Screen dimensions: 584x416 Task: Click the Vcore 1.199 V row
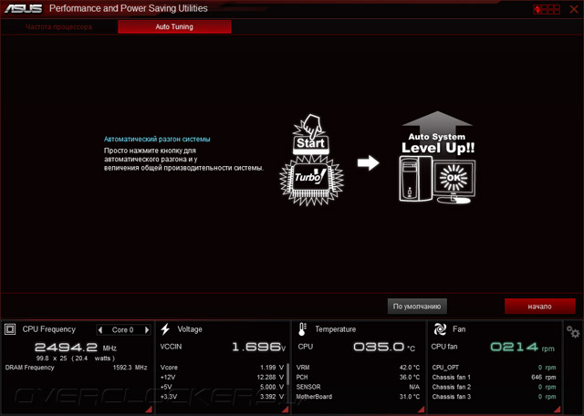(x=222, y=368)
